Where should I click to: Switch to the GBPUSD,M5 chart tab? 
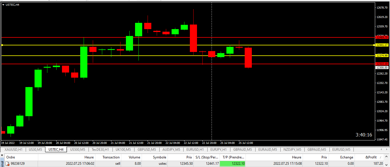146,149
